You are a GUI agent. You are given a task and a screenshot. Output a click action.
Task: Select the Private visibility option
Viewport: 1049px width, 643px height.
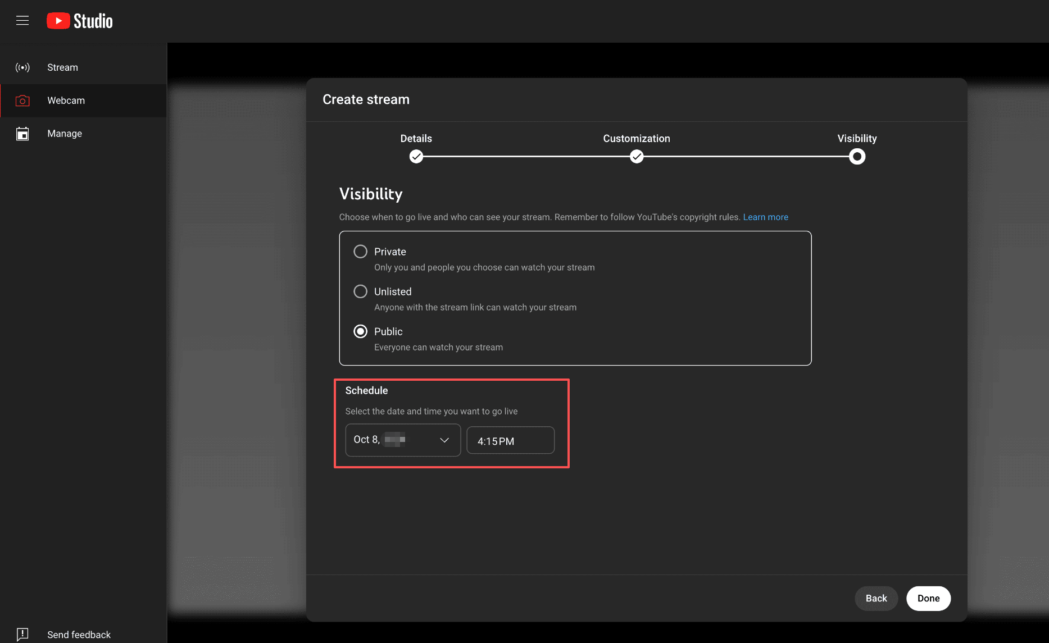point(360,252)
